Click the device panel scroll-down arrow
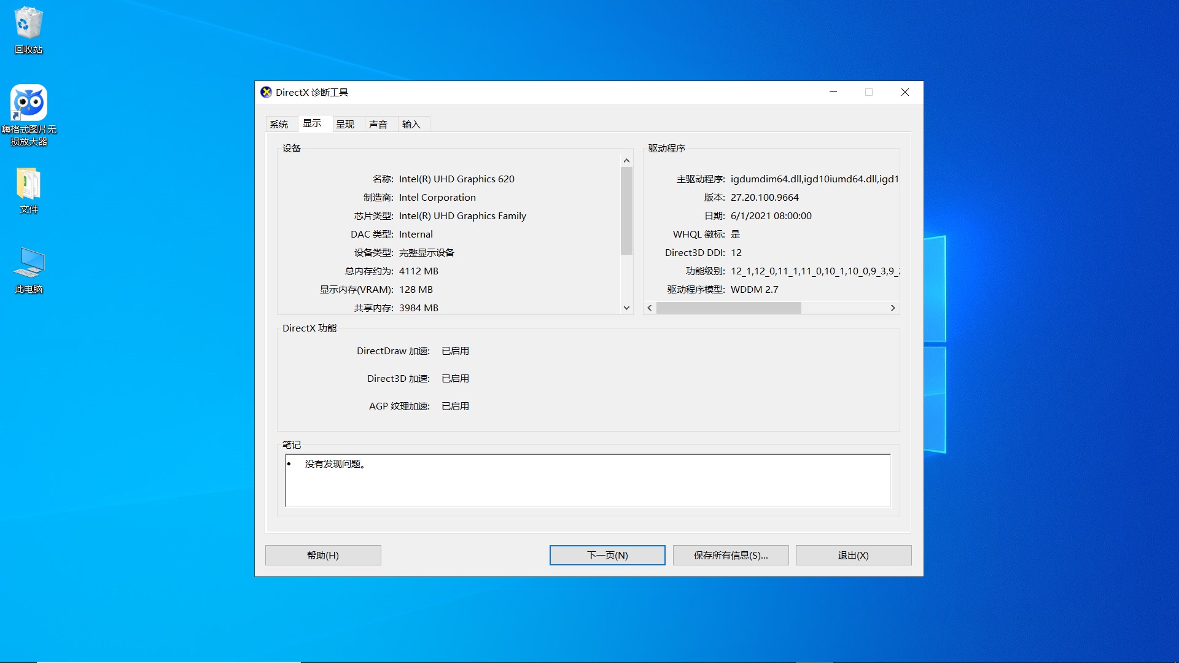The height and width of the screenshot is (663, 1179). pyautogui.click(x=626, y=307)
